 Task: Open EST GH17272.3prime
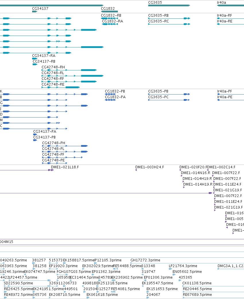point(145,260)
